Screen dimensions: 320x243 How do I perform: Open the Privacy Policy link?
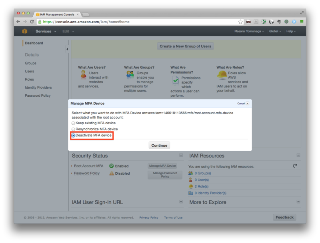pos(149,217)
